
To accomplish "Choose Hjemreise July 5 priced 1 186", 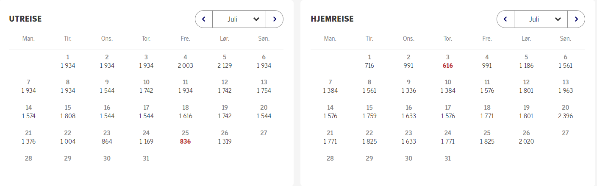I will tap(526, 61).
